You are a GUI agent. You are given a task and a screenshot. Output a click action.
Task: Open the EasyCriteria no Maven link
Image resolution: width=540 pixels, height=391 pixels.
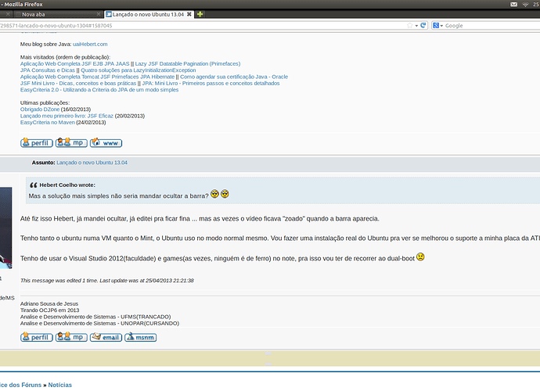48,122
